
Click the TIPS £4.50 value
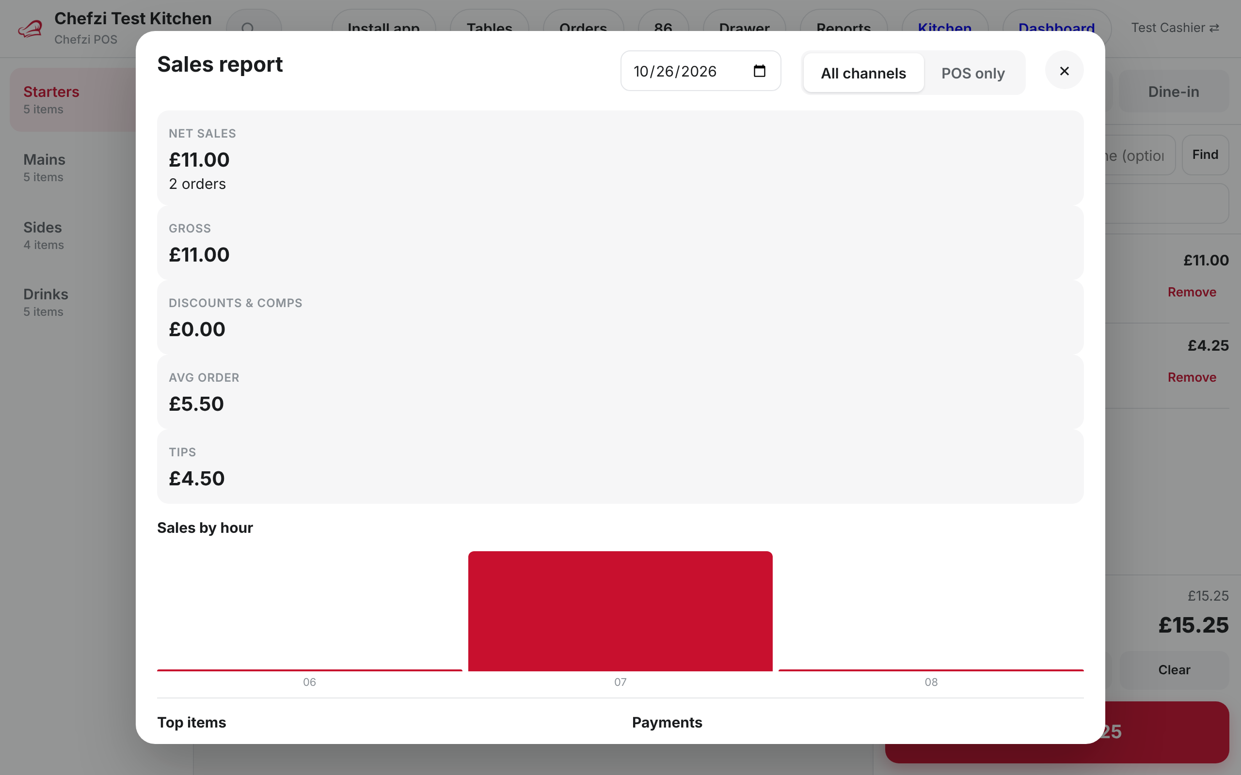[x=197, y=479]
